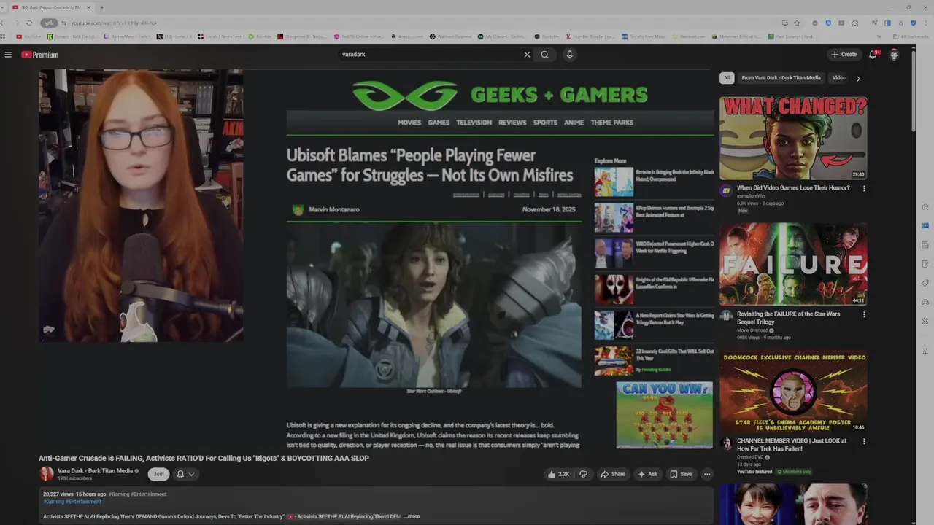Open more actions ellipsis under video
This screenshot has width=934, height=525.
point(707,474)
